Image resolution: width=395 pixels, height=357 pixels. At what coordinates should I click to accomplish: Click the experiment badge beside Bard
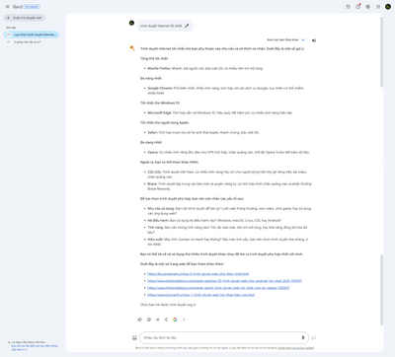click(32, 7)
